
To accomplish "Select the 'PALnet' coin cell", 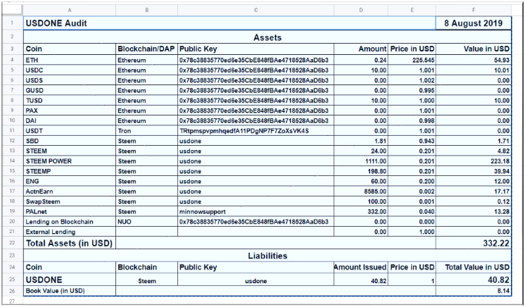I will pyautogui.click(x=70, y=211).
